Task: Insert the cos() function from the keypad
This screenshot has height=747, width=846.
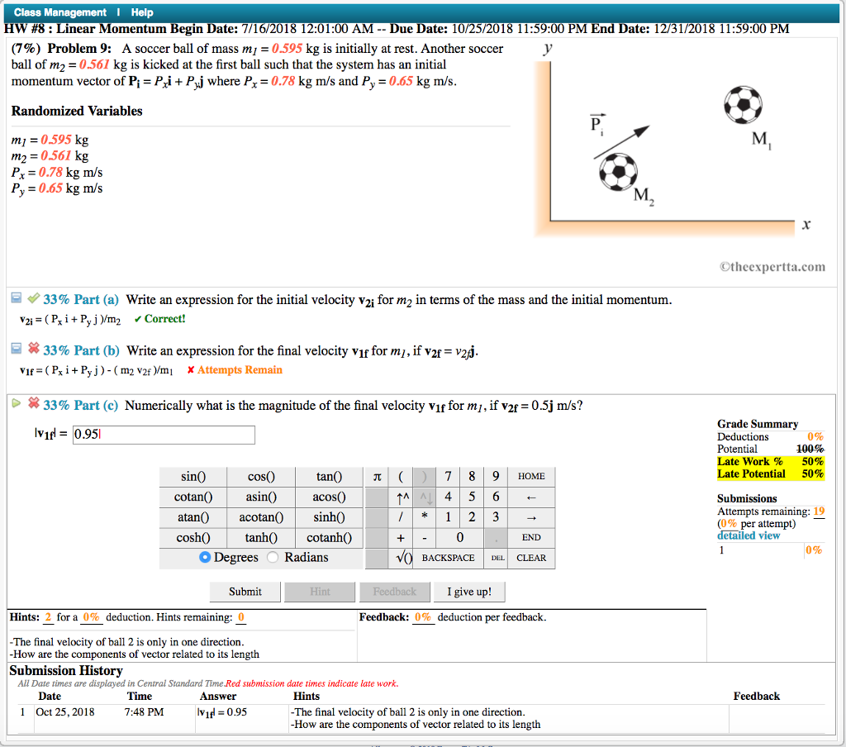Action: (x=261, y=477)
